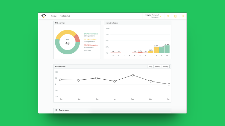Click the 28 respondents text
225x126 pixels.
pyautogui.click(x=90, y=36)
